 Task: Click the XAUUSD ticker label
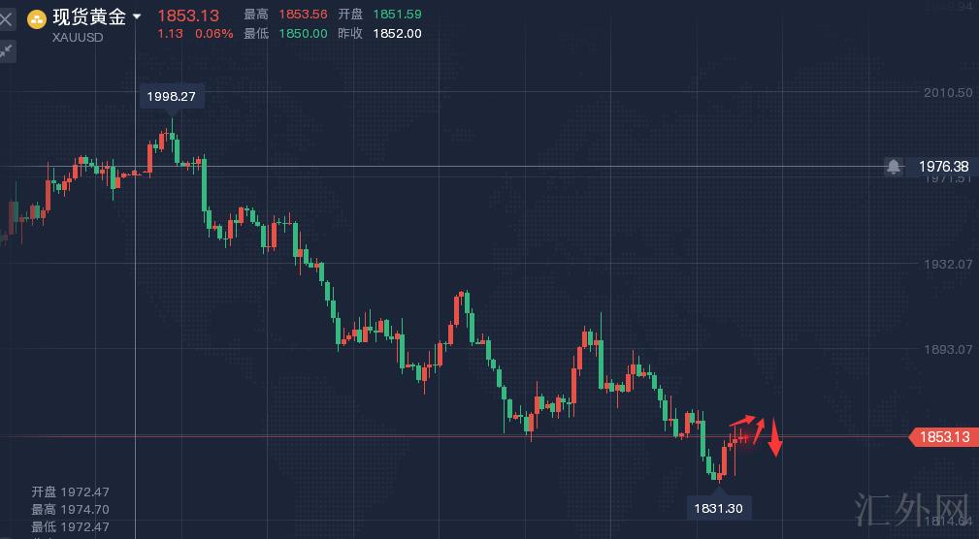pos(78,37)
